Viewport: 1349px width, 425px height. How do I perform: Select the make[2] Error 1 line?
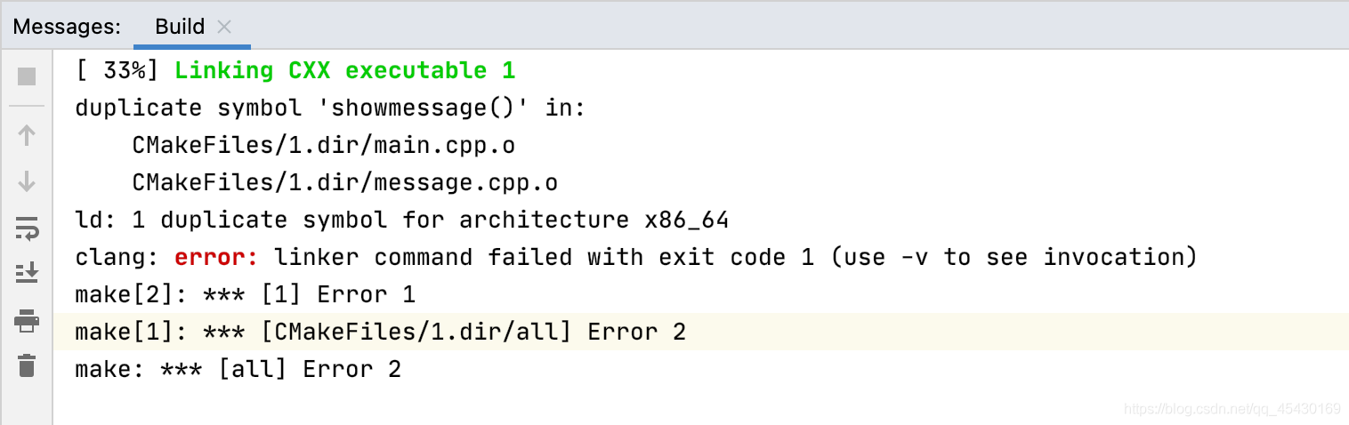coord(245,294)
